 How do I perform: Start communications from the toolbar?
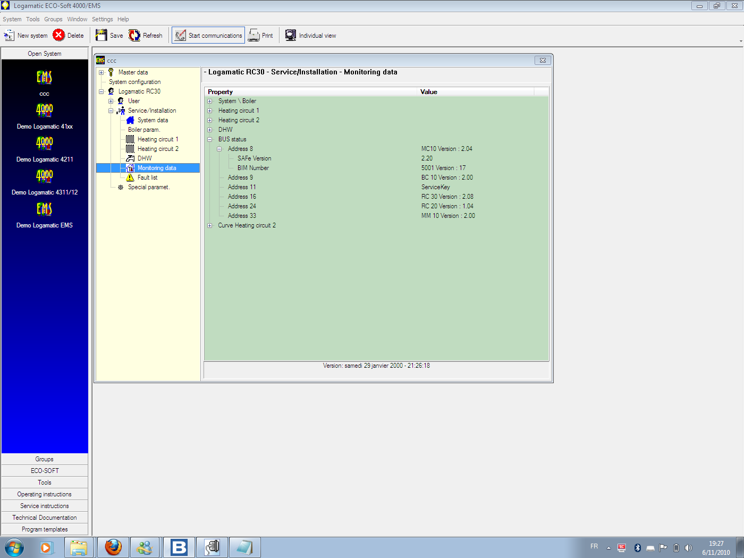[208, 35]
